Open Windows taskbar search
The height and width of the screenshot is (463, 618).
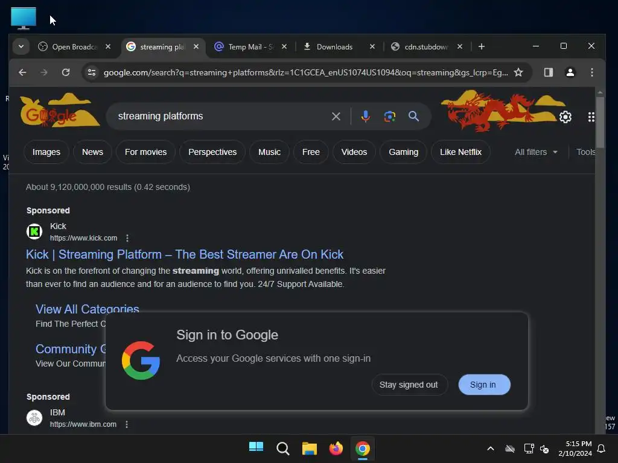[282, 448]
